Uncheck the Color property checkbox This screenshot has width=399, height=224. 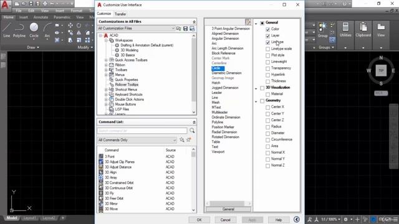pyautogui.click(x=267, y=29)
